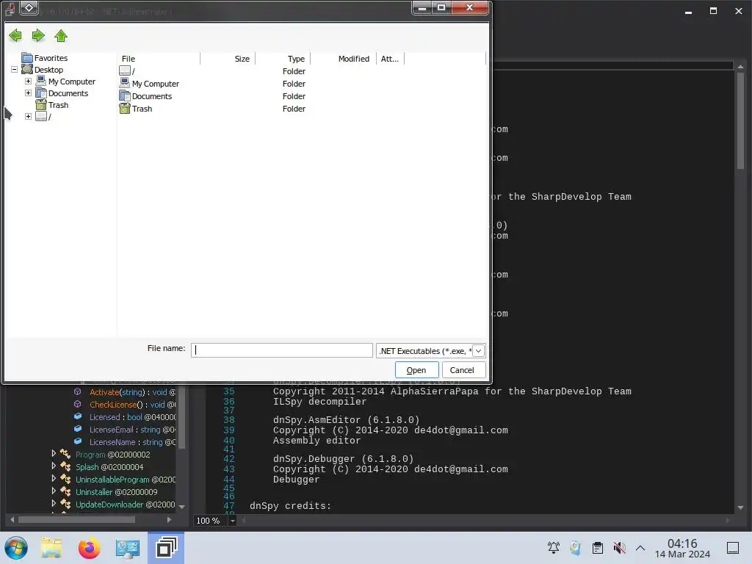752x564 pixels.
Task: Click show desktop button
Action: [733, 548]
